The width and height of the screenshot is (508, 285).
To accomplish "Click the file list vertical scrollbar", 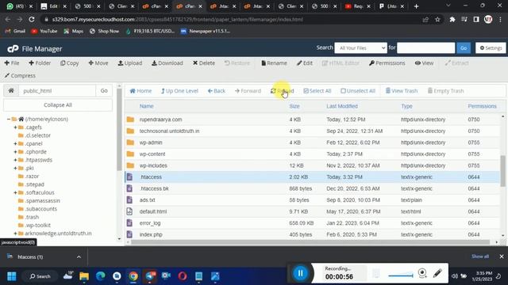I will [x=502, y=171].
